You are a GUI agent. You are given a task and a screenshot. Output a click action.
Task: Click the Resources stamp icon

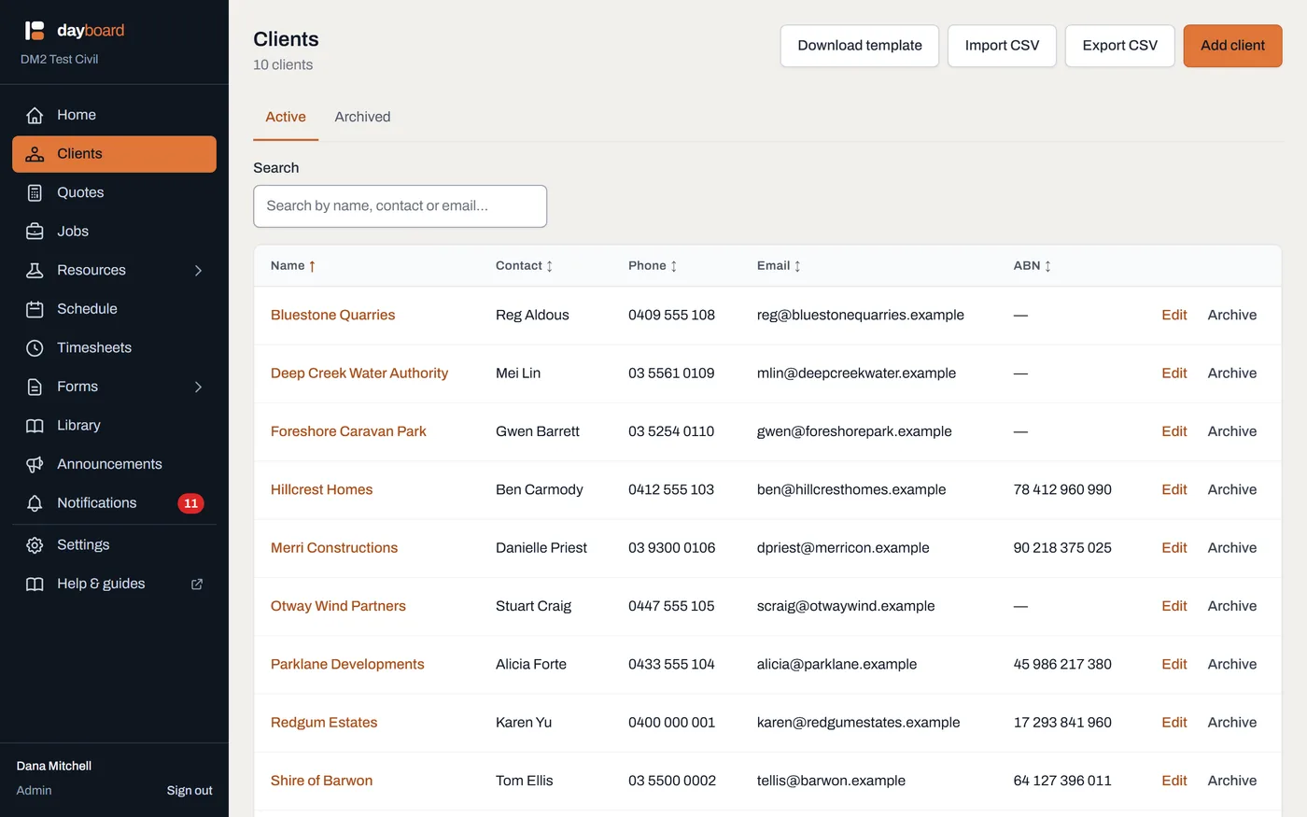(x=35, y=270)
